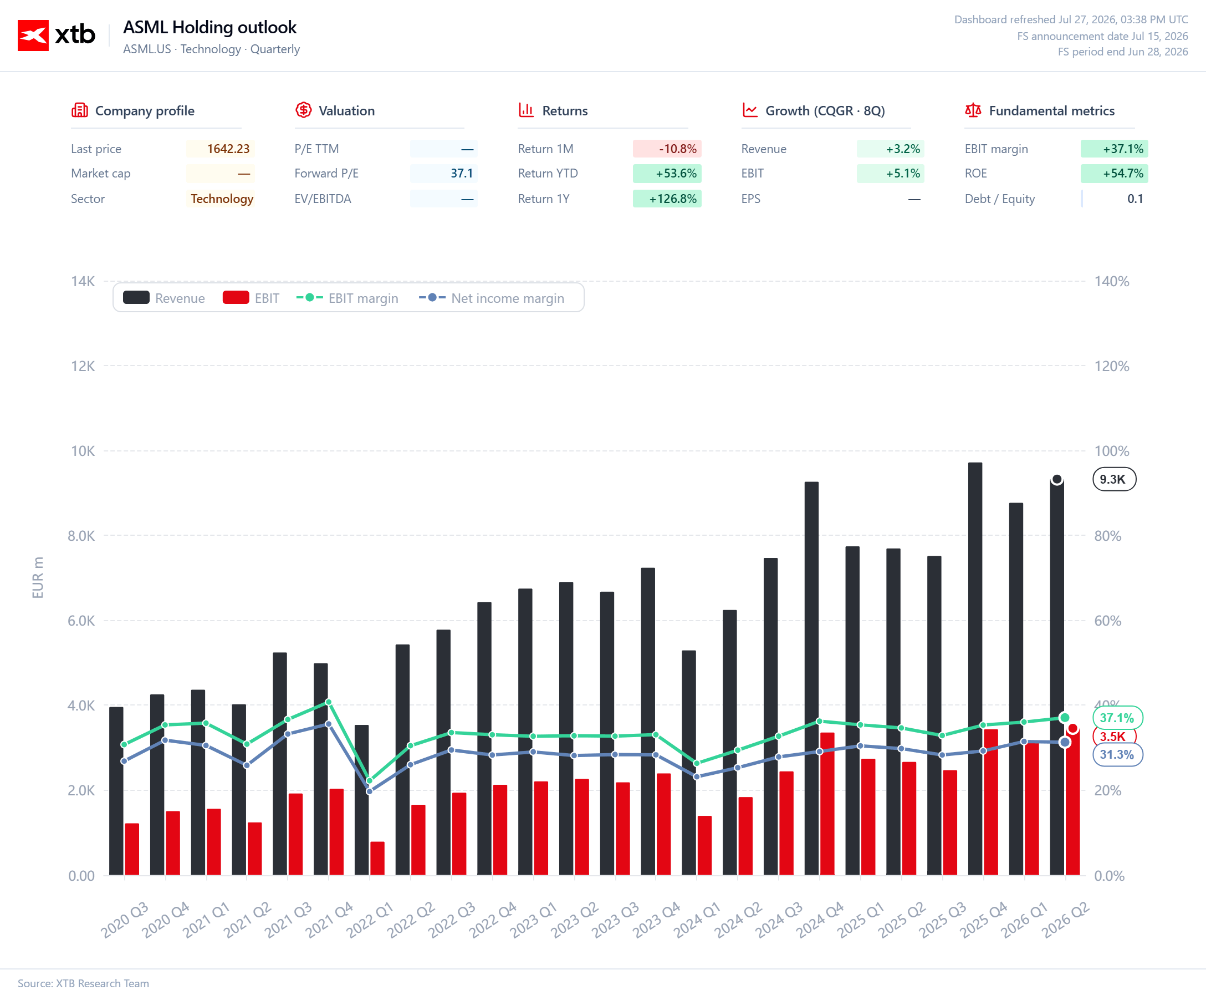Click the Forward P/E value 37.1
Image resolution: width=1206 pixels, height=995 pixels.
(444, 173)
